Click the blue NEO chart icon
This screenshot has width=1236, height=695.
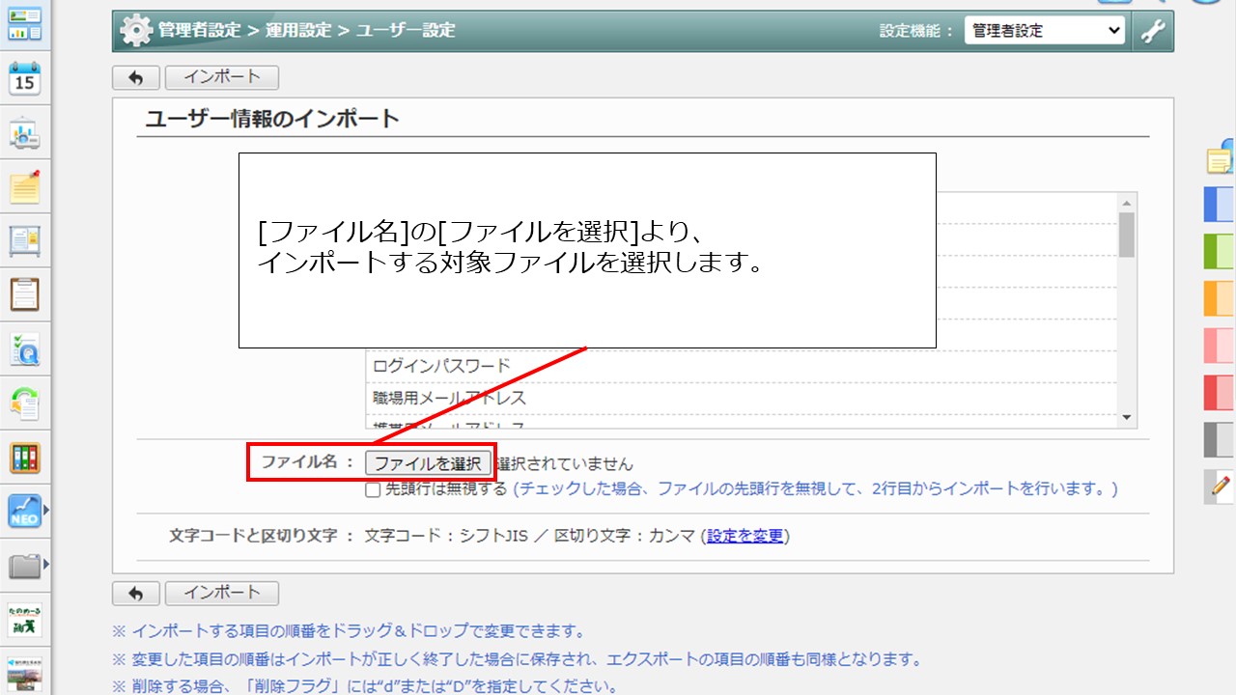pos(25,511)
